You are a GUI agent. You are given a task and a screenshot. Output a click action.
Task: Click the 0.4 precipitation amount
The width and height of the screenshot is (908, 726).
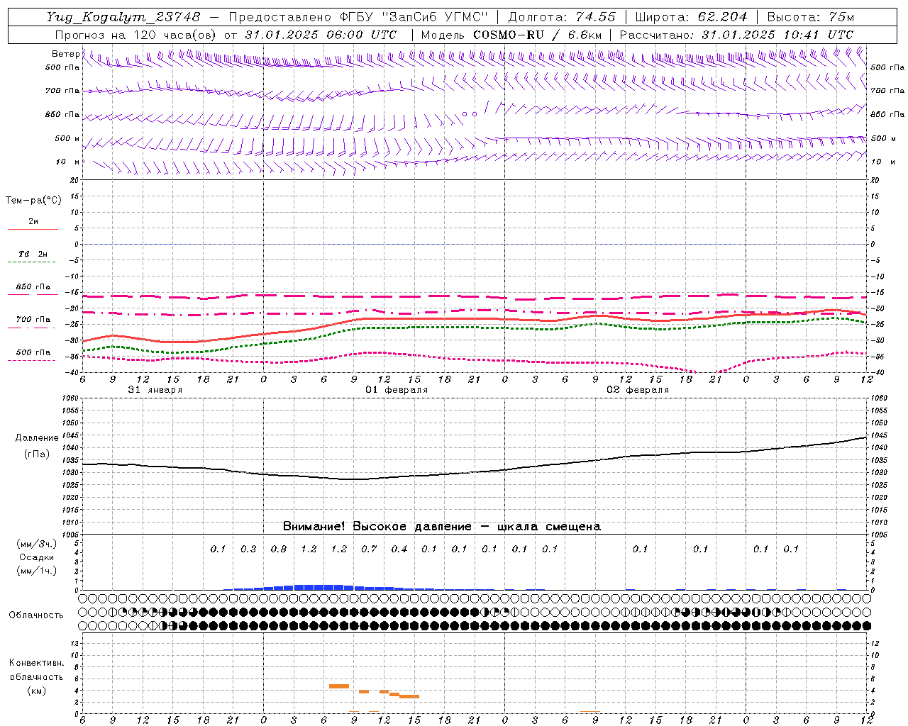[399, 549]
